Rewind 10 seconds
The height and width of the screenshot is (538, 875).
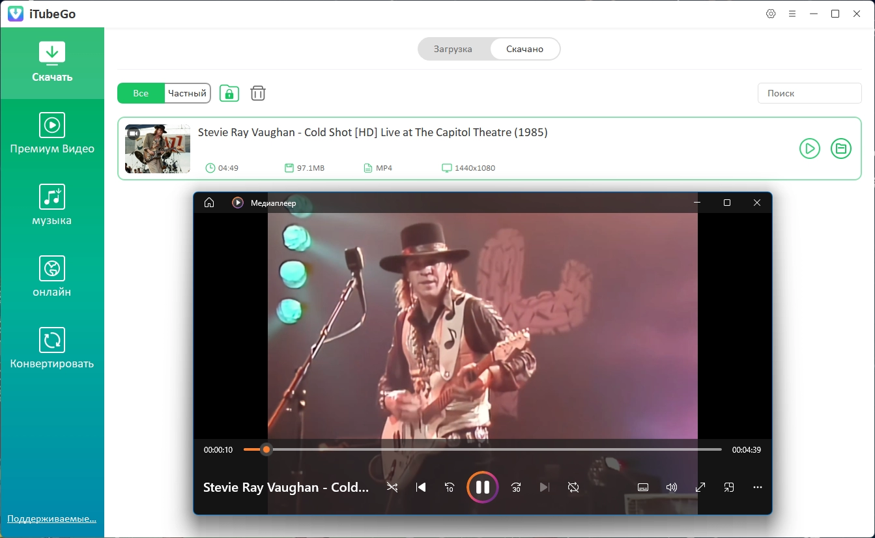[450, 487]
